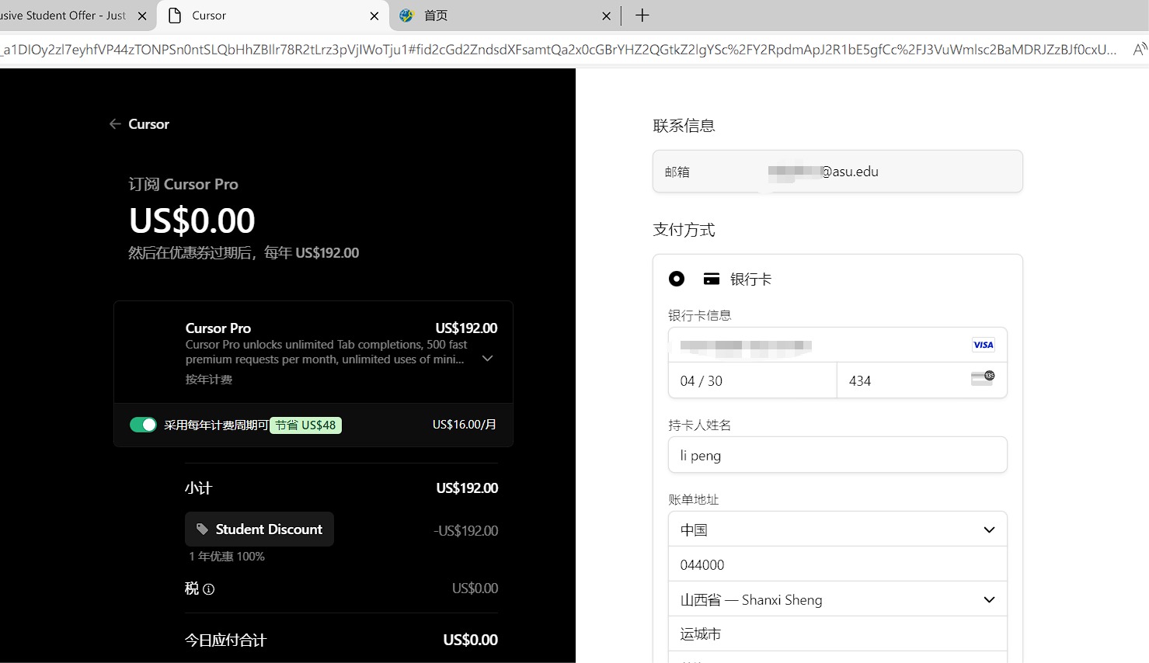Toggle the annual billing switch
Viewport: 1149px width, 663px height.
click(x=143, y=425)
